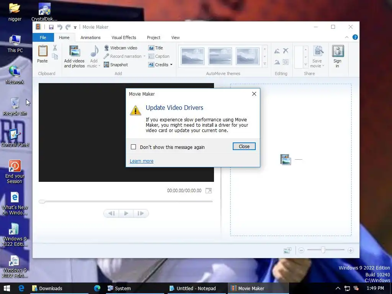
Task: Click the zoom out minus button
Action: point(301,250)
